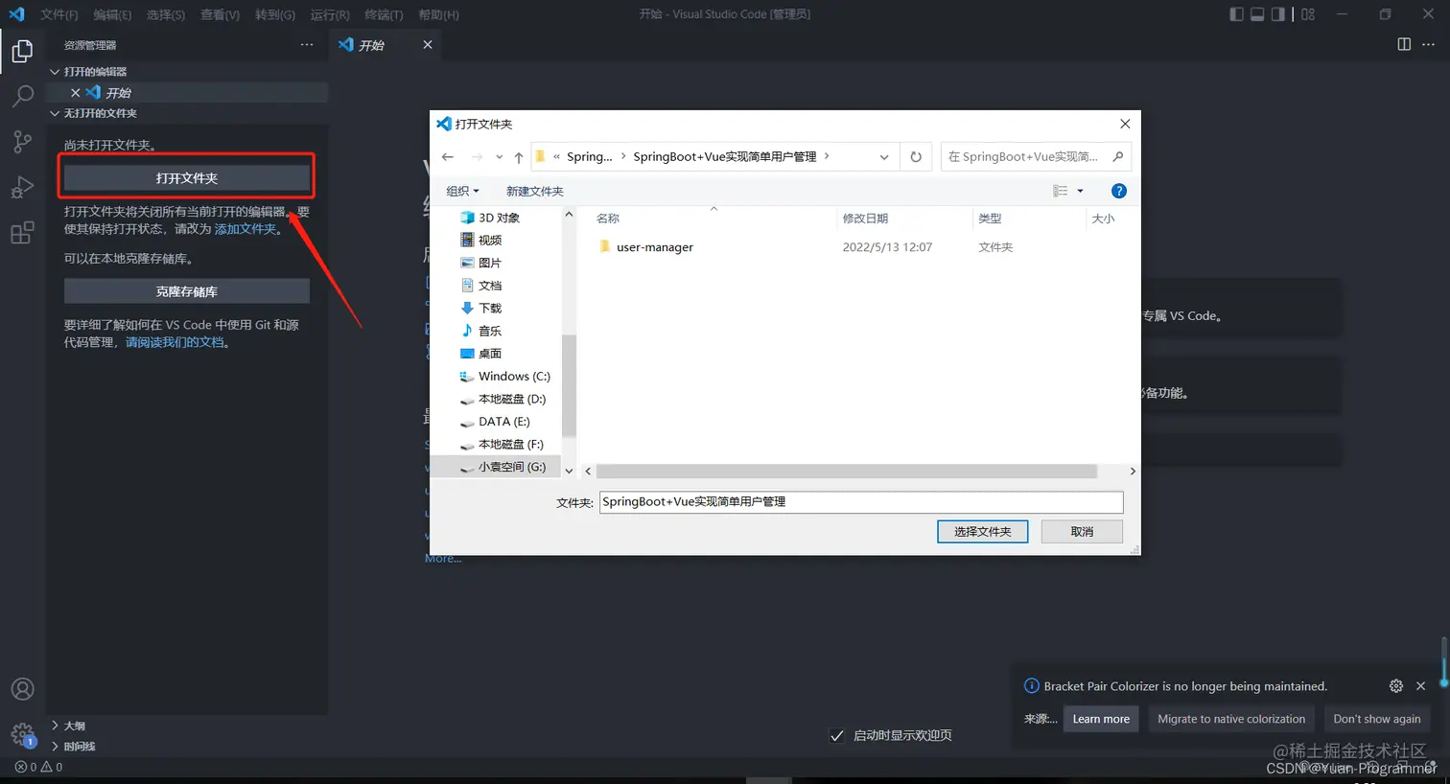Open the Extensions activity bar icon
The image size is (1450, 784).
22,233
